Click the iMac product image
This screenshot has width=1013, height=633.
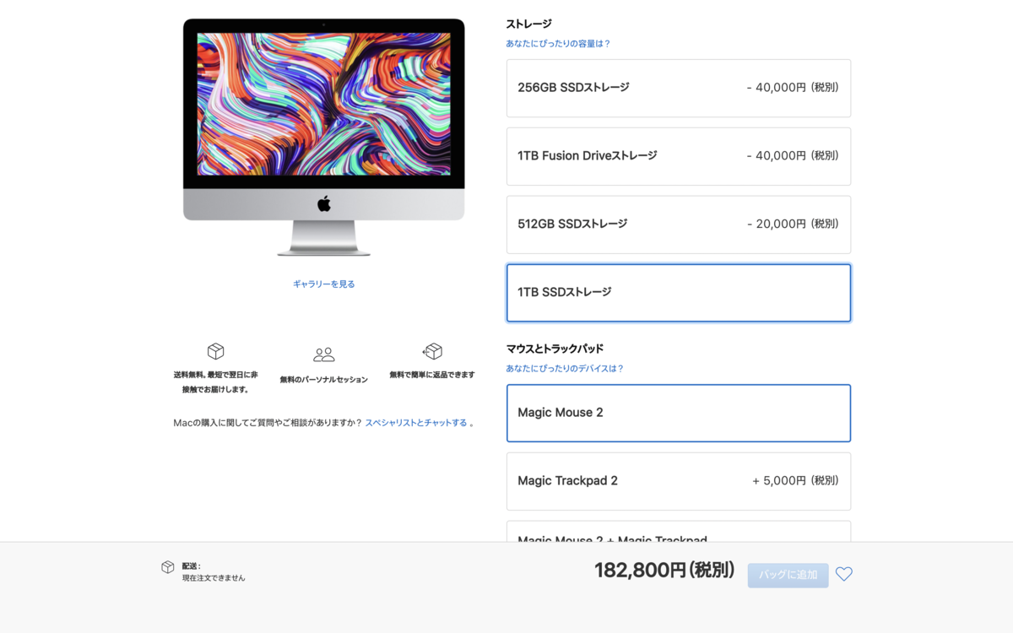pos(324,137)
